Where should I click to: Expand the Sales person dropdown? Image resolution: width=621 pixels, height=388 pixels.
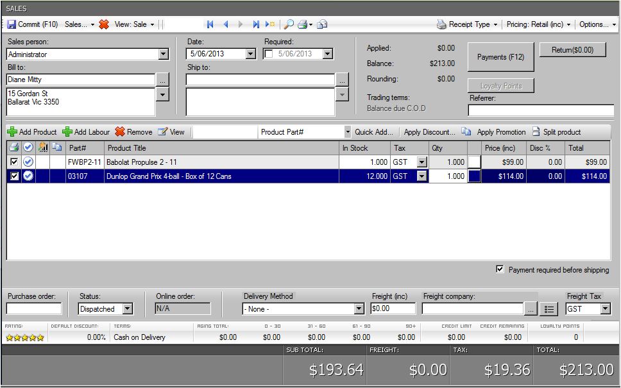click(x=164, y=55)
